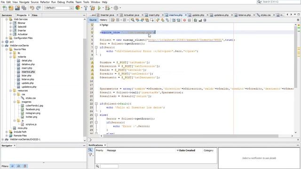This screenshot has width=301, height=169.
Task: Open the dropdown arrow next to the Chrome icon
Action: click(x=81, y=8)
